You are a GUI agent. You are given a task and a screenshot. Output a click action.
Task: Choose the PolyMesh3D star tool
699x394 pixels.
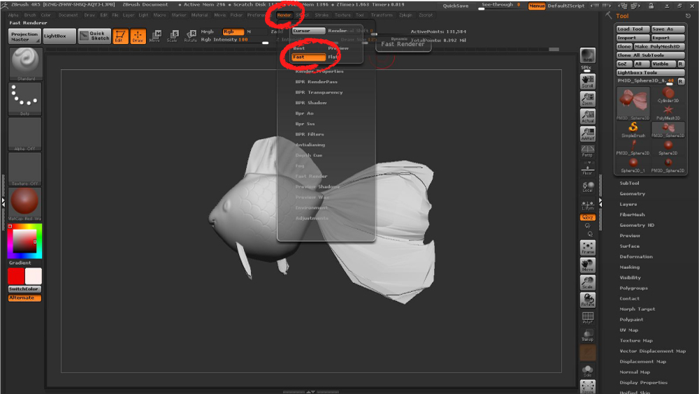[x=668, y=112]
